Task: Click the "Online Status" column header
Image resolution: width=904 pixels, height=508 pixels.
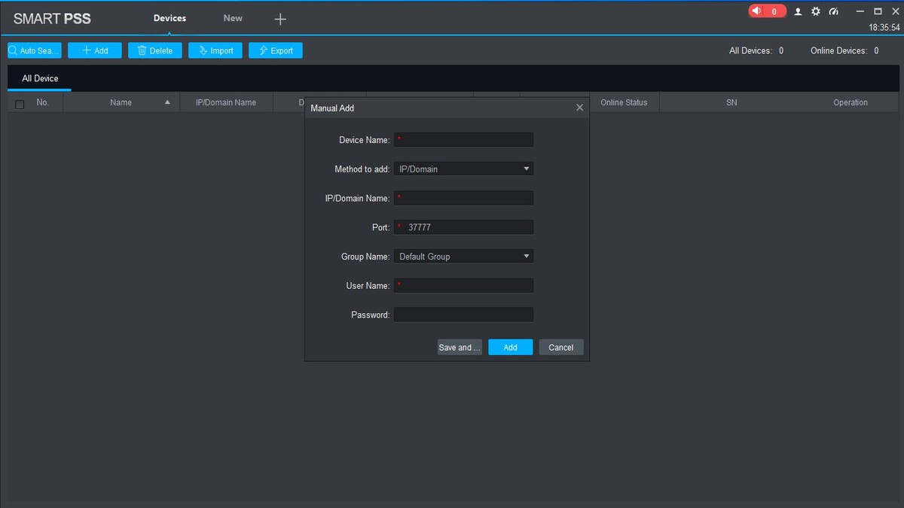Action: pos(624,102)
